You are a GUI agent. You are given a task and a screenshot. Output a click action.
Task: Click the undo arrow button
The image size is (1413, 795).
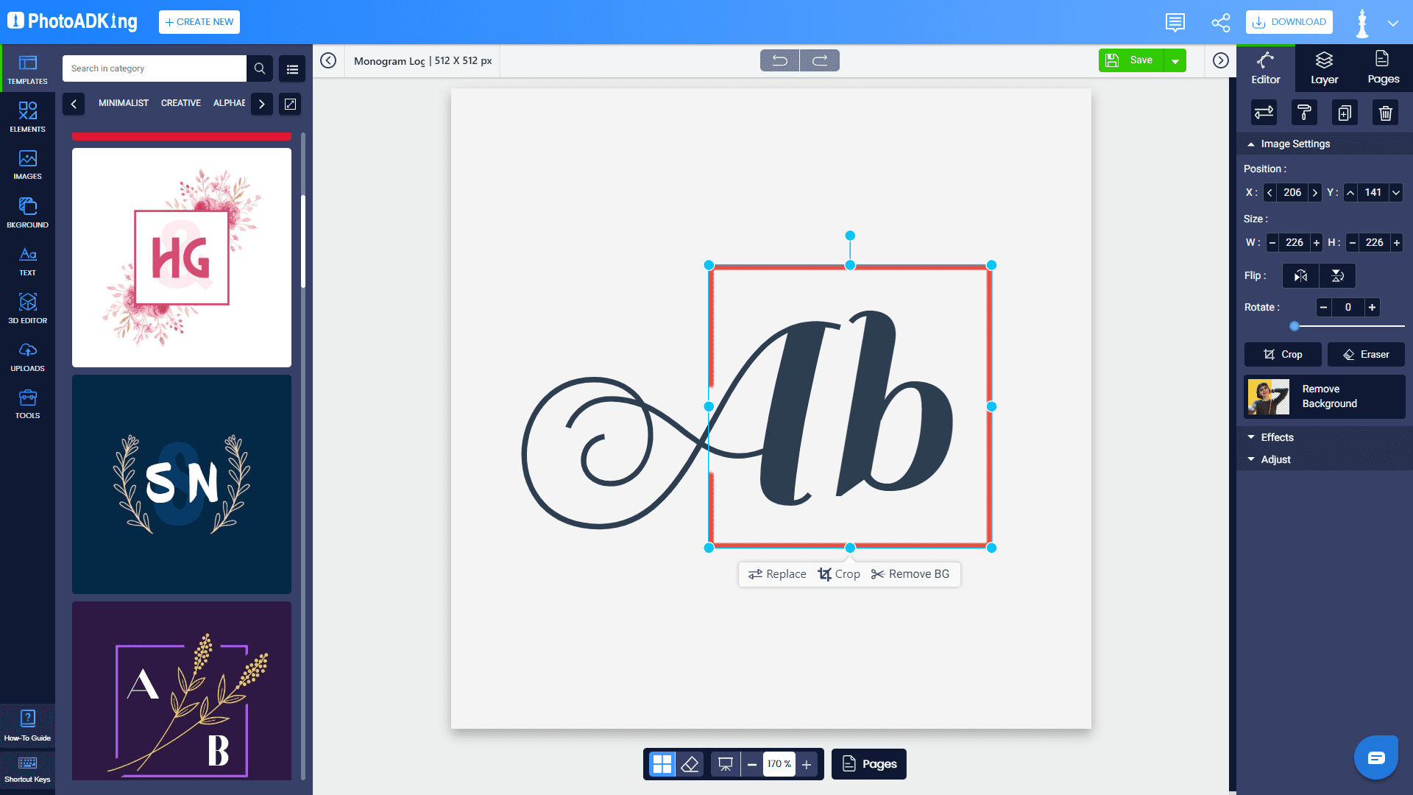tap(779, 60)
